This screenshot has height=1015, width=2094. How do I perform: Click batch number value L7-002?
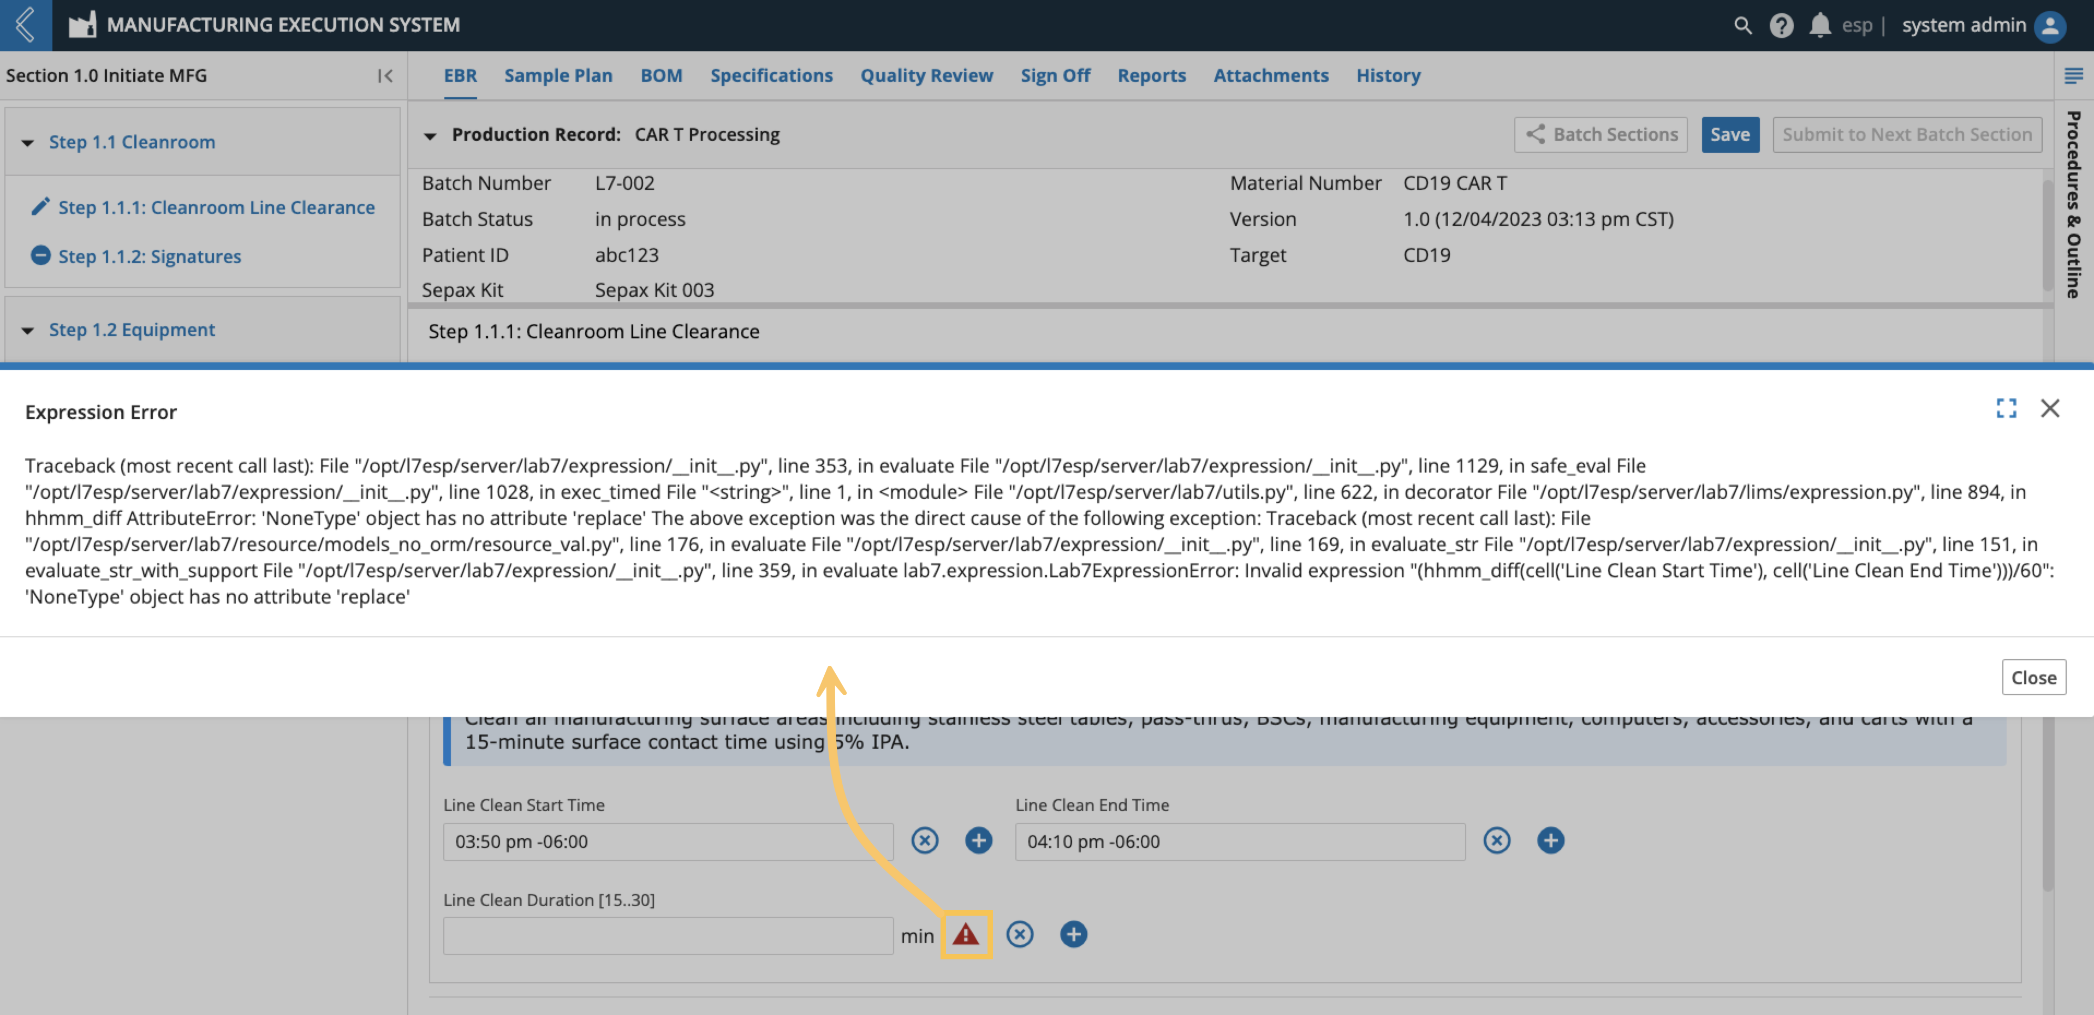tap(624, 183)
